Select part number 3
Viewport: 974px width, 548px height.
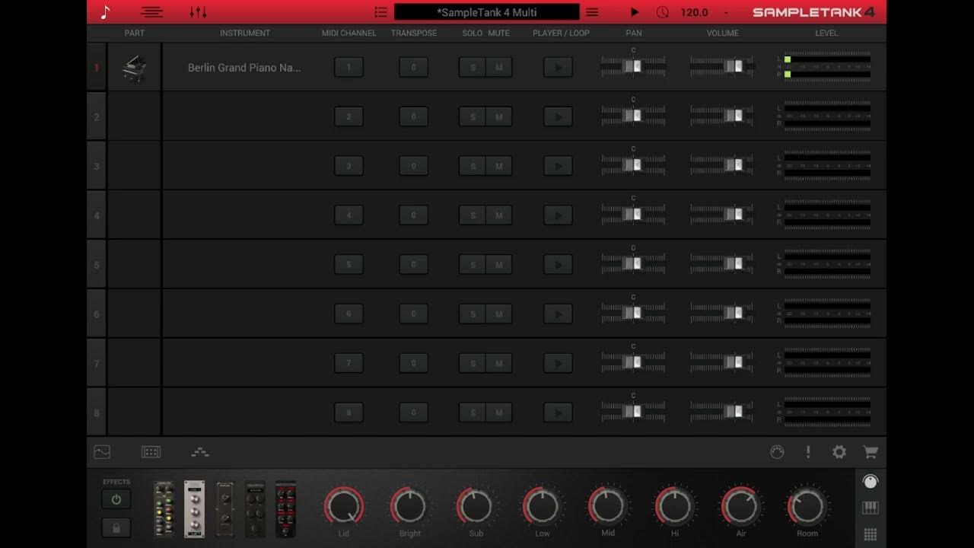97,166
